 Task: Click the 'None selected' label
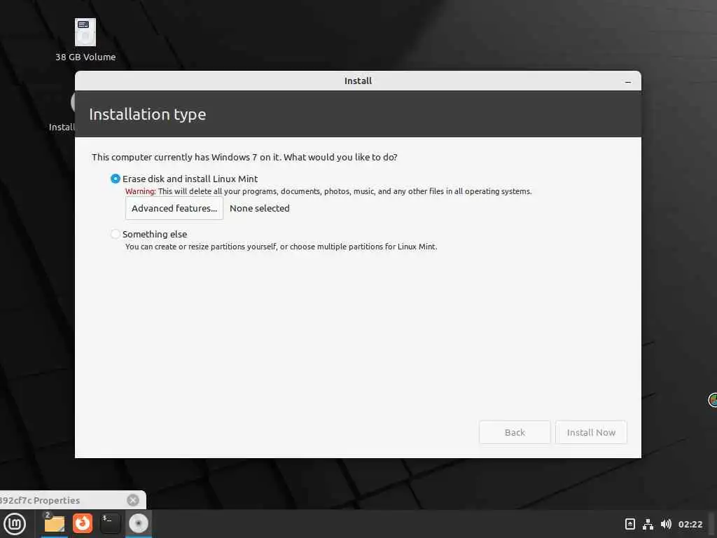(259, 208)
